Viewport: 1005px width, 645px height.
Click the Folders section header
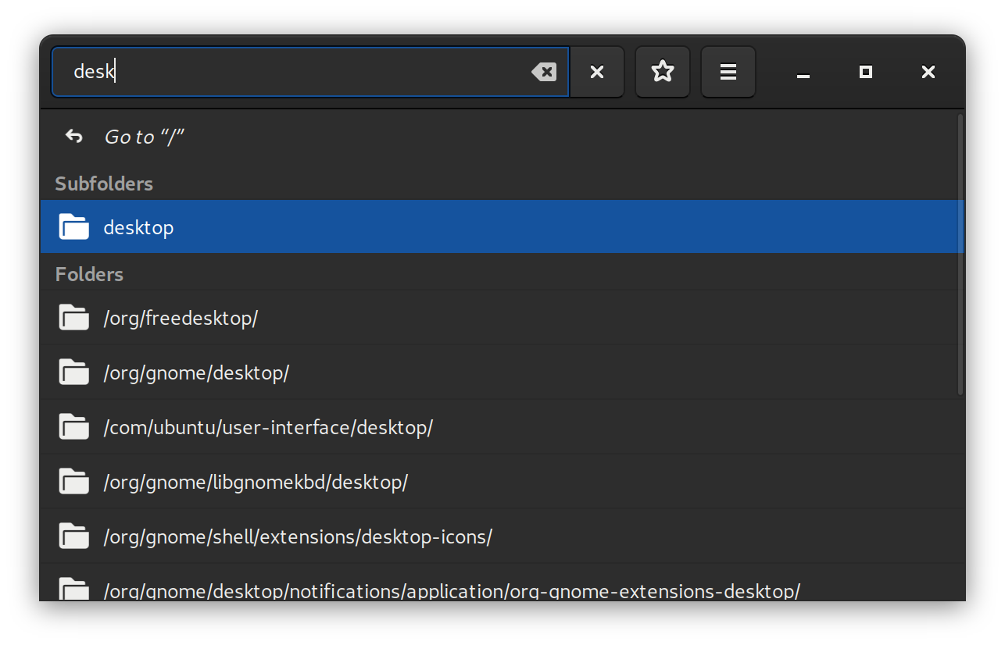pyautogui.click(x=89, y=274)
